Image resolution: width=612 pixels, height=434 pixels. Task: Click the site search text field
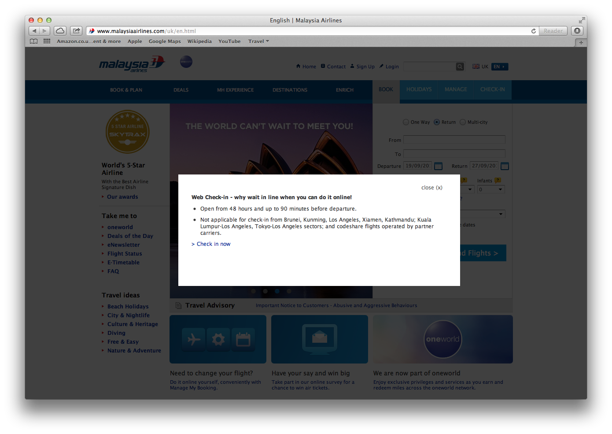tap(430, 67)
